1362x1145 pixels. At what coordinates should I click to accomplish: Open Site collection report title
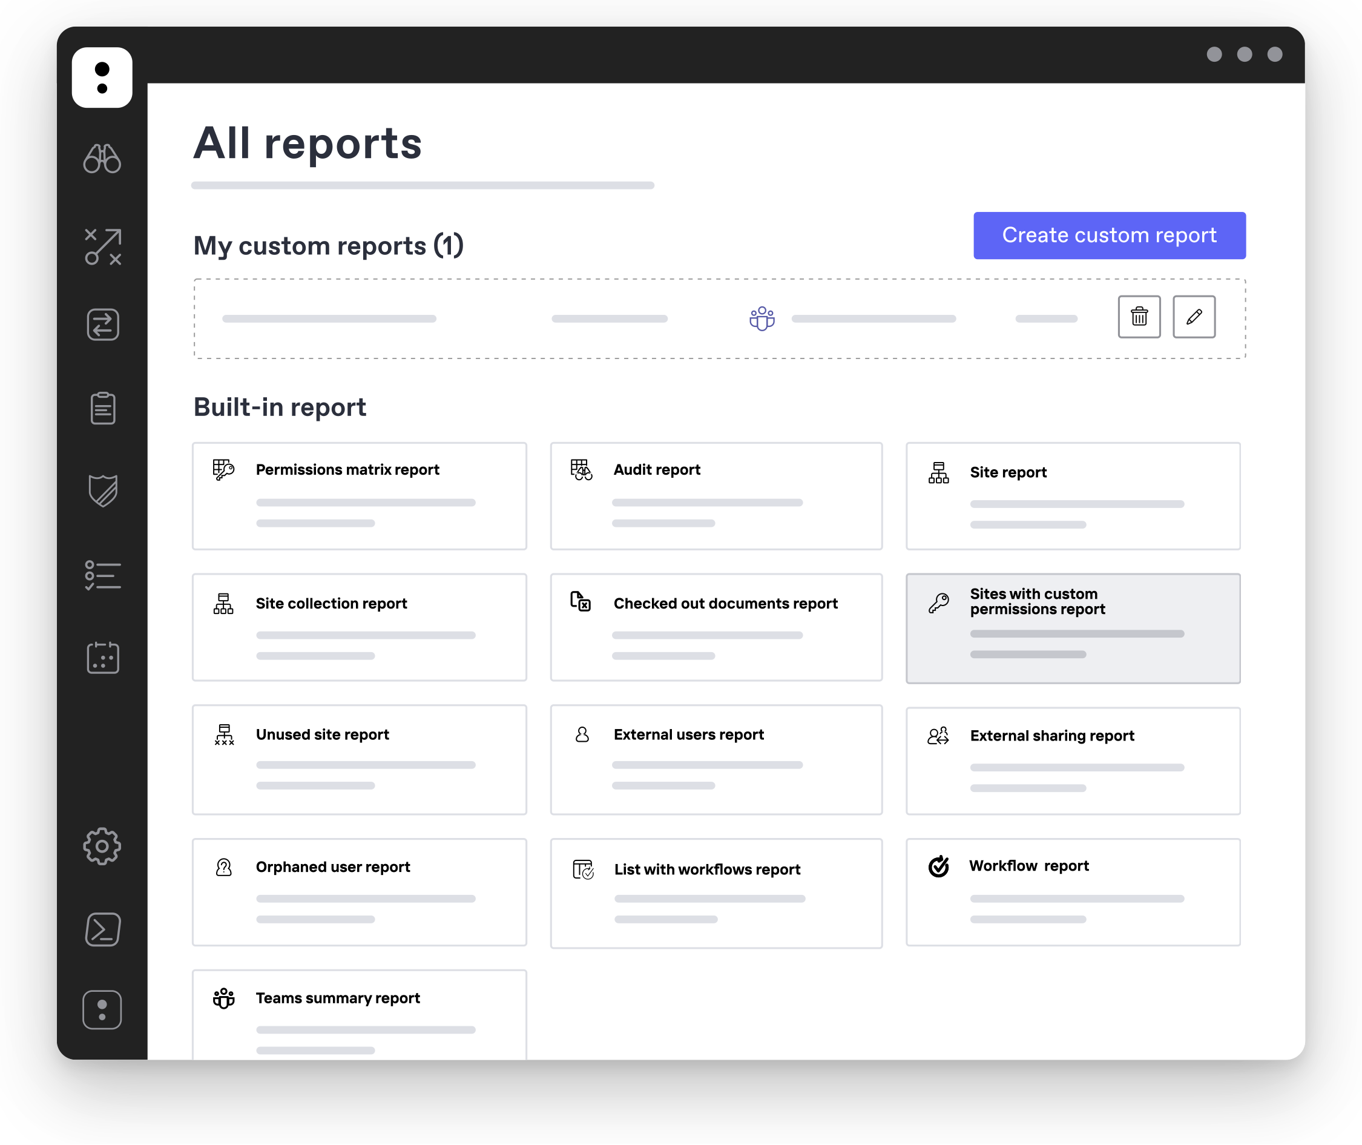331,603
